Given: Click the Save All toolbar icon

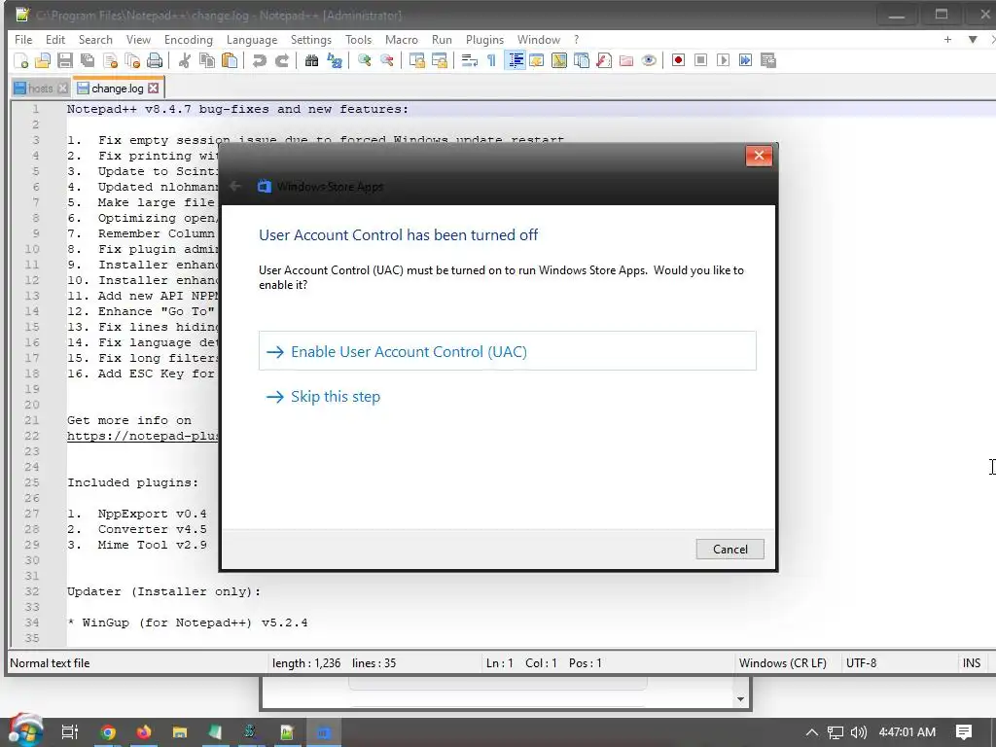Looking at the screenshot, I should click(x=87, y=60).
